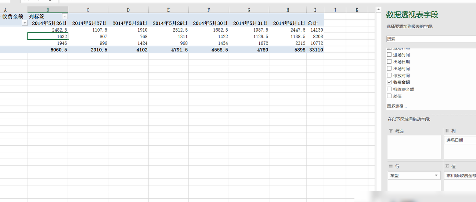Select the grand total cell 33110
The width and height of the screenshot is (476, 202).
coord(315,50)
